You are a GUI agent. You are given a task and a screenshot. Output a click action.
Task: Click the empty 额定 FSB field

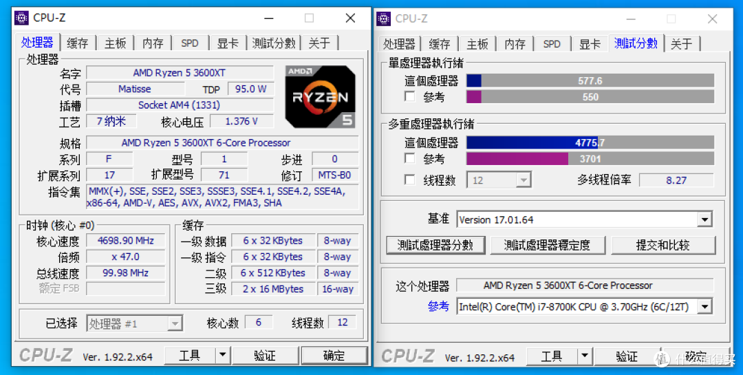click(126, 288)
